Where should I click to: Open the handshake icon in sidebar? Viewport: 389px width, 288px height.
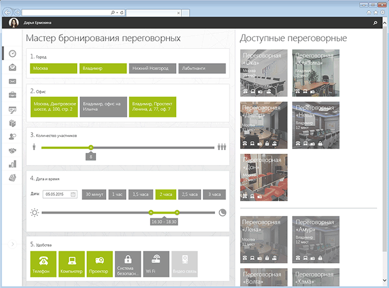click(12, 150)
